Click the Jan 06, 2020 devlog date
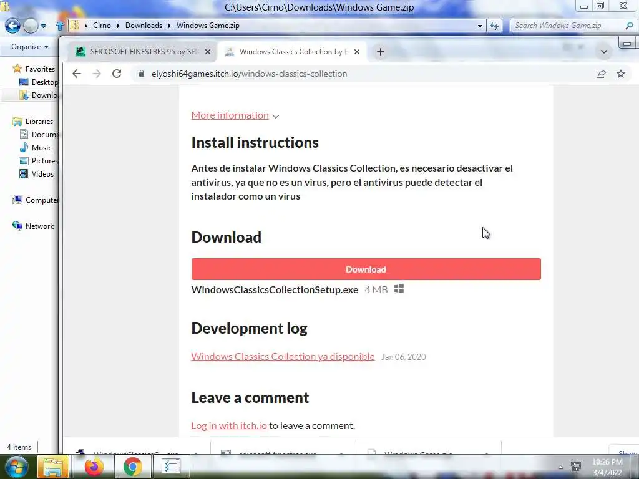 pos(404,357)
